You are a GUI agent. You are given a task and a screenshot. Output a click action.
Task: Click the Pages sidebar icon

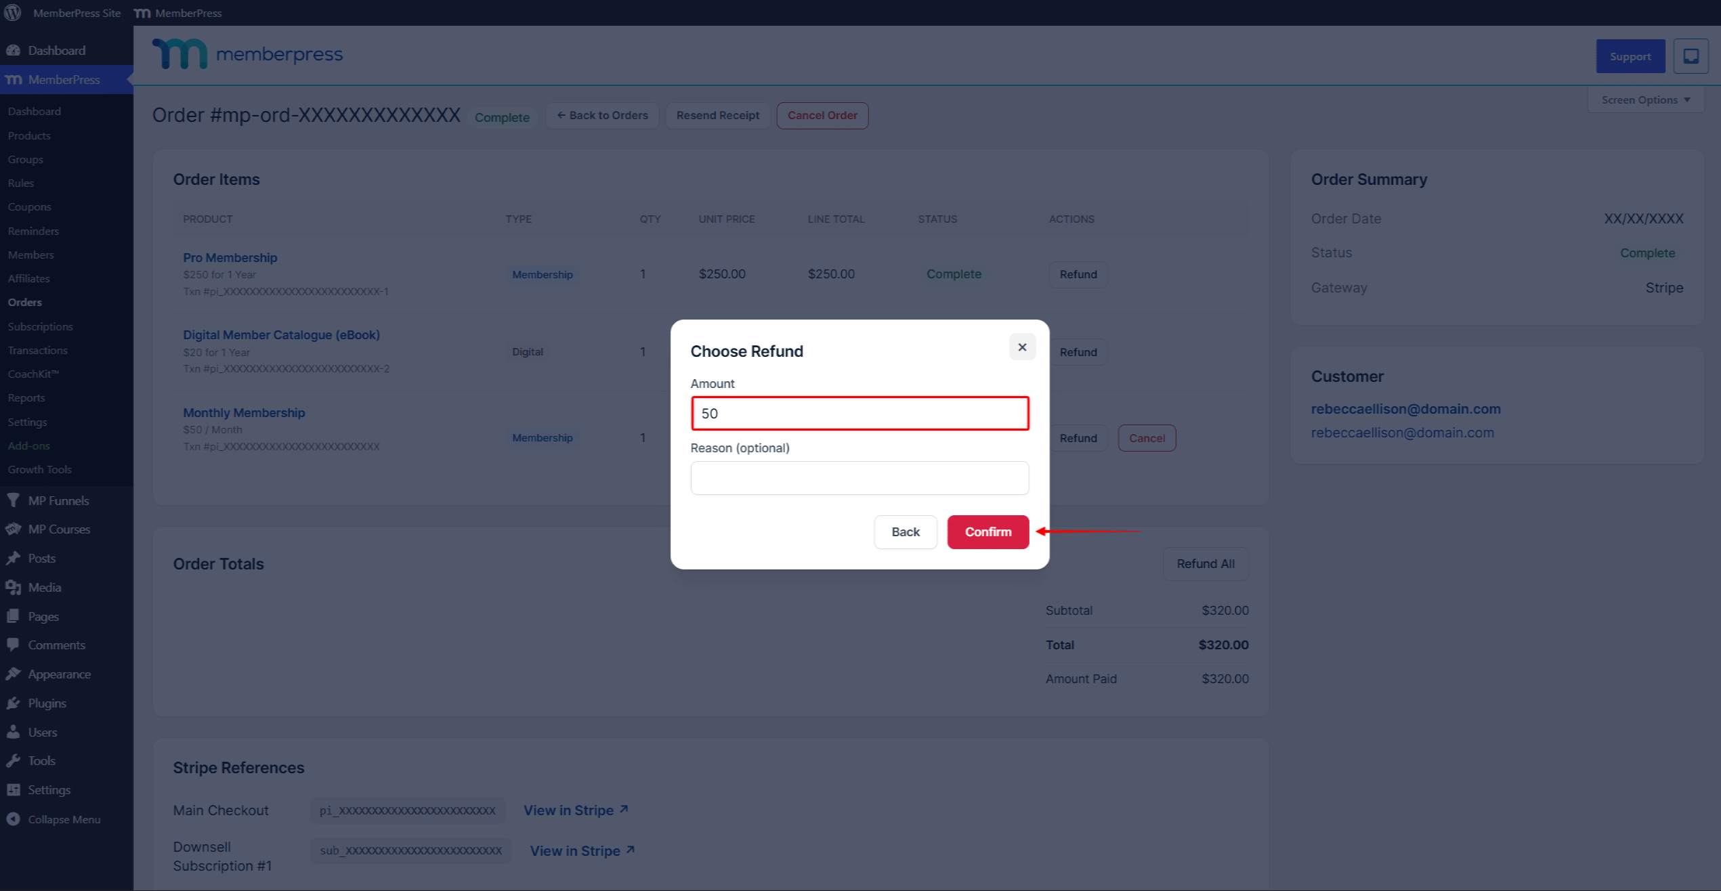pos(13,616)
